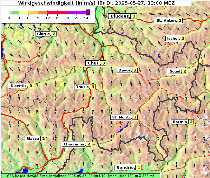Select the Glarus wind value badge
This screenshot has width=210, height=178.
54,34
